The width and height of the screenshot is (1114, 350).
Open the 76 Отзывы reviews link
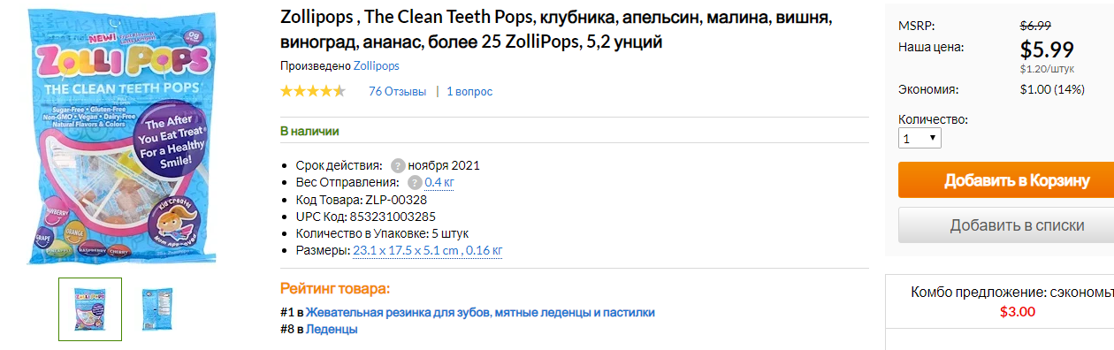[x=397, y=91]
